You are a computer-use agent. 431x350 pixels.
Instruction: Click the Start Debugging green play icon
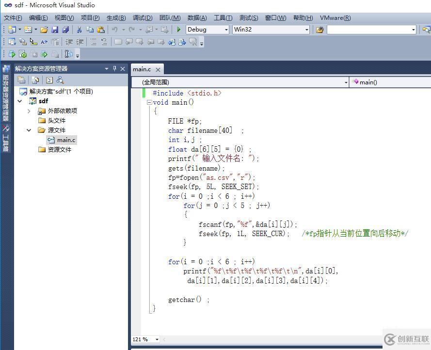point(179,30)
